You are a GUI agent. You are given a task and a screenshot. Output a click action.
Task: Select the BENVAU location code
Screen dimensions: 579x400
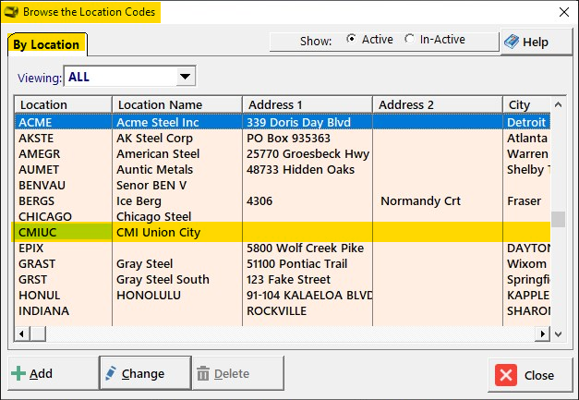[42, 185]
